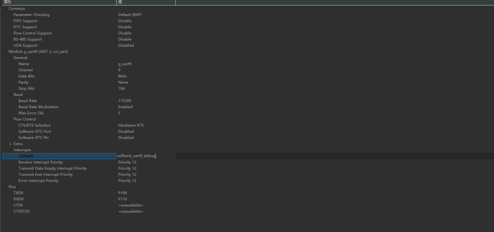Collapse the General group
This screenshot has height=232, width=494.
[x=10, y=58]
